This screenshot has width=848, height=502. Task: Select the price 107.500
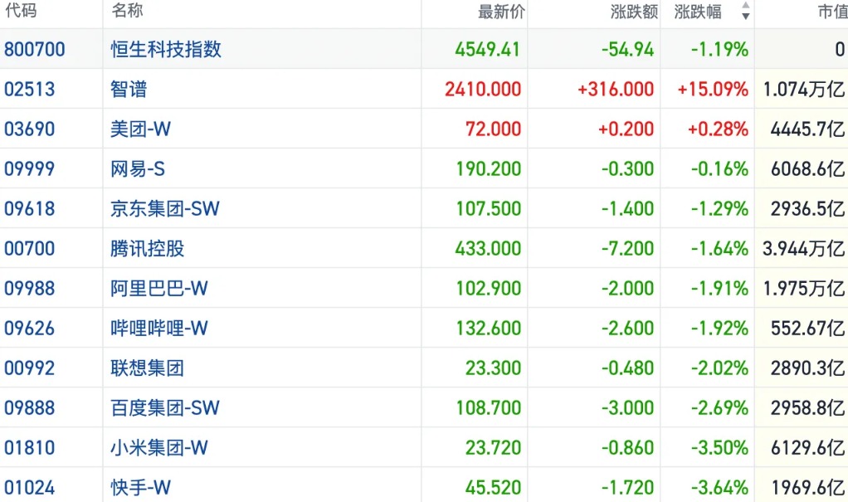(x=489, y=209)
